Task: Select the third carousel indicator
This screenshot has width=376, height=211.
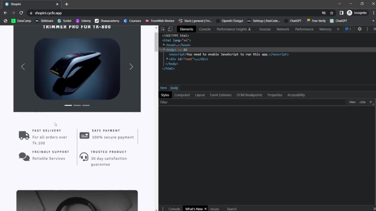Action: [86, 105]
